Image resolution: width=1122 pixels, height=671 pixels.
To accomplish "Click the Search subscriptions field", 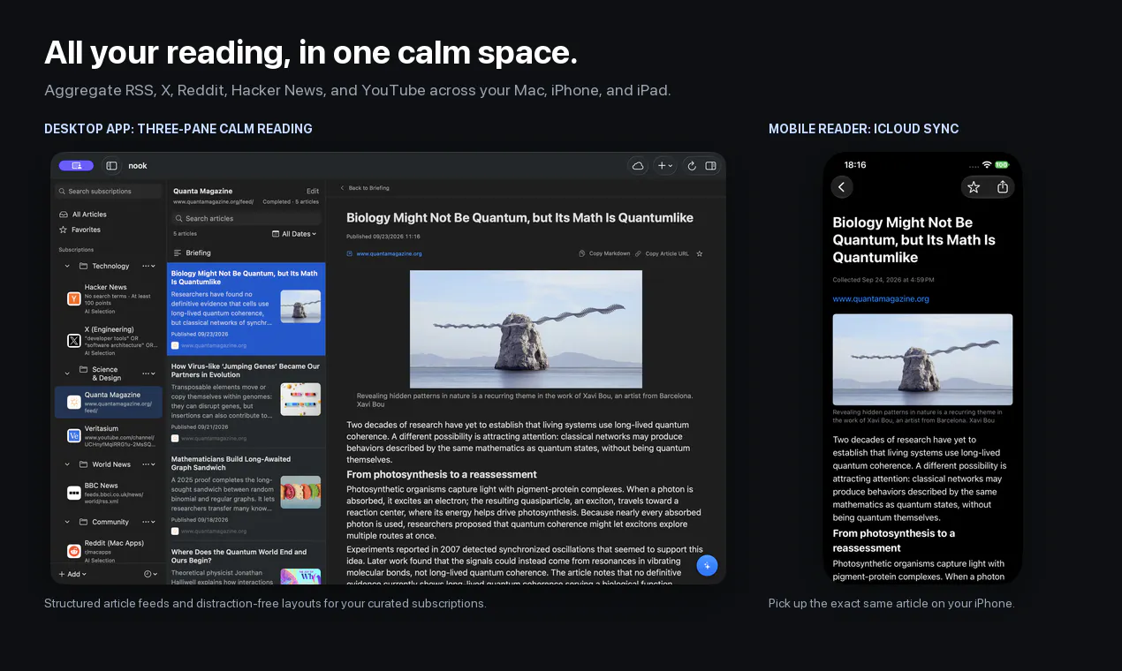I will pos(109,191).
